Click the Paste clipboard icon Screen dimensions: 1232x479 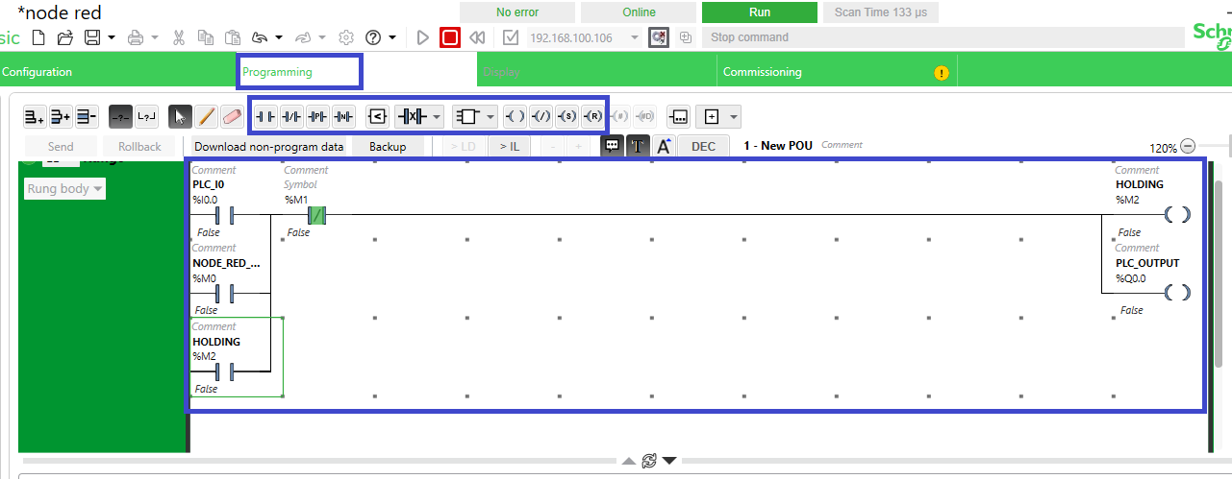tap(233, 37)
